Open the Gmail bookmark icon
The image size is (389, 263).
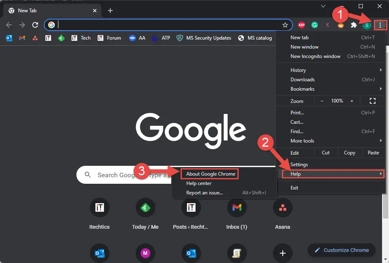point(22,38)
